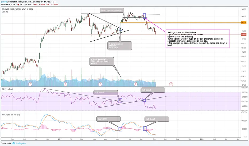The width and height of the screenshot is (249, 146).
Task: Click the pink 'Sell signal was on this day' note
Action: coord(197,38)
